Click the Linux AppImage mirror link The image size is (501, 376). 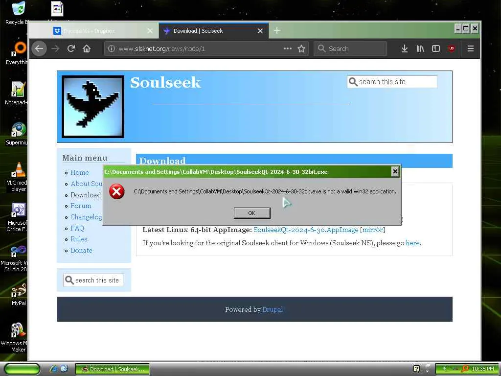click(372, 230)
